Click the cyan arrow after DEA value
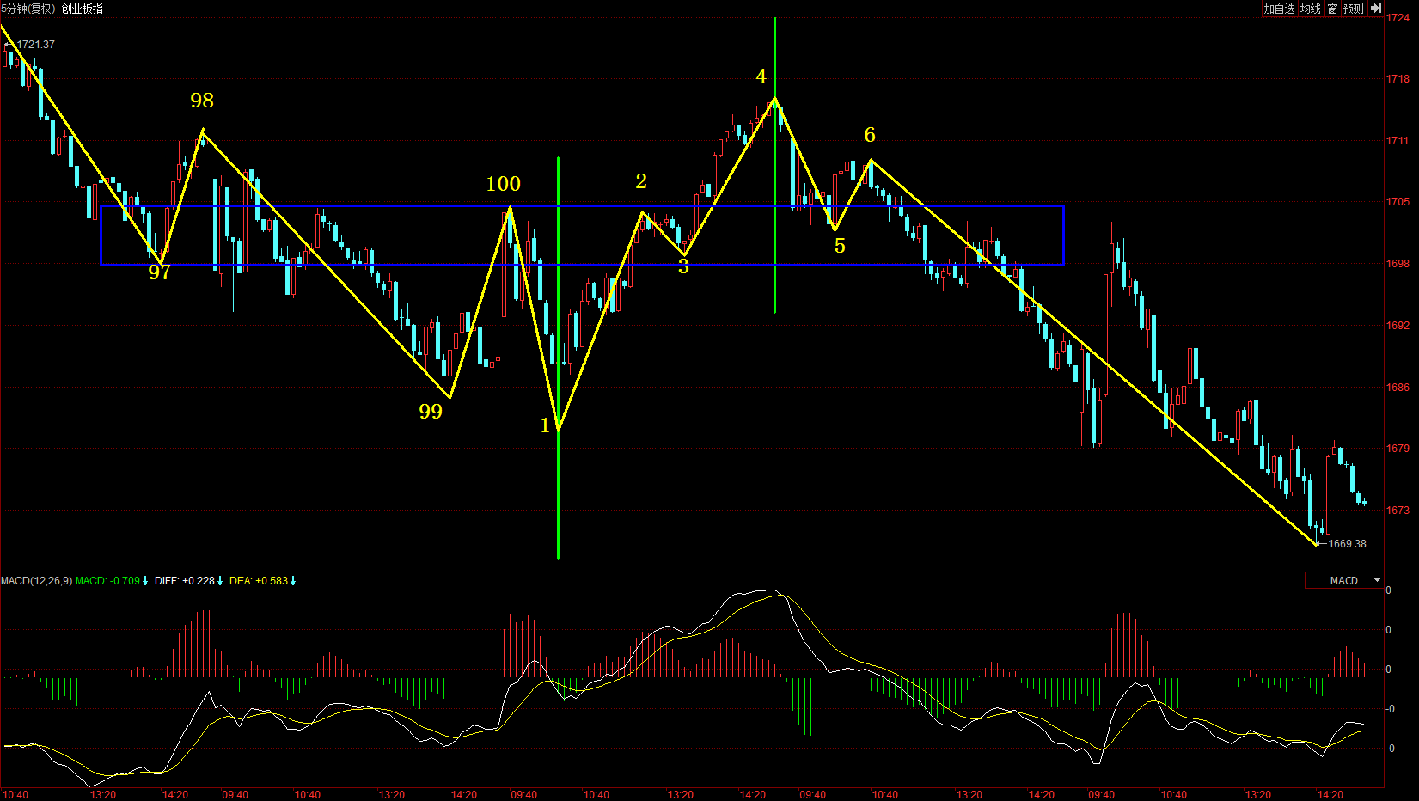1419x801 pixels. (x=293, y=581)
